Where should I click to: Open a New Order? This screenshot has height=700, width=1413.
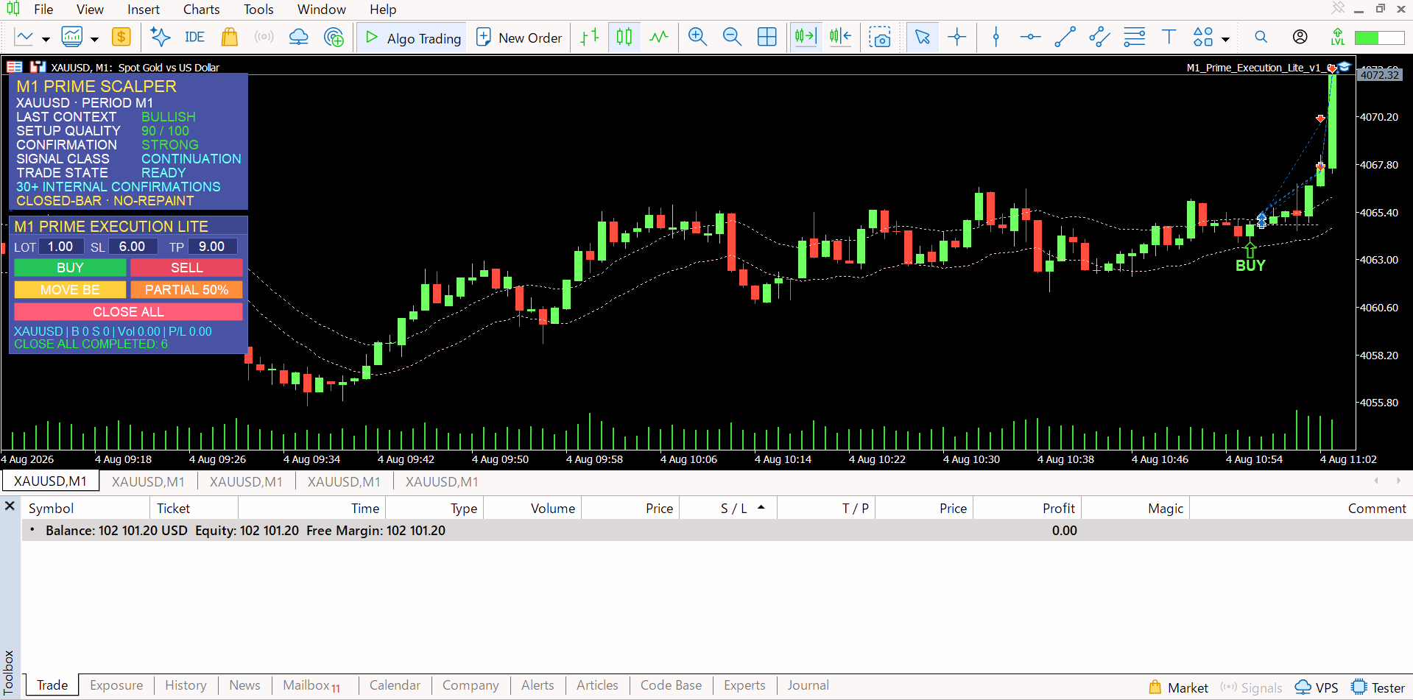[x=519, y=38]
